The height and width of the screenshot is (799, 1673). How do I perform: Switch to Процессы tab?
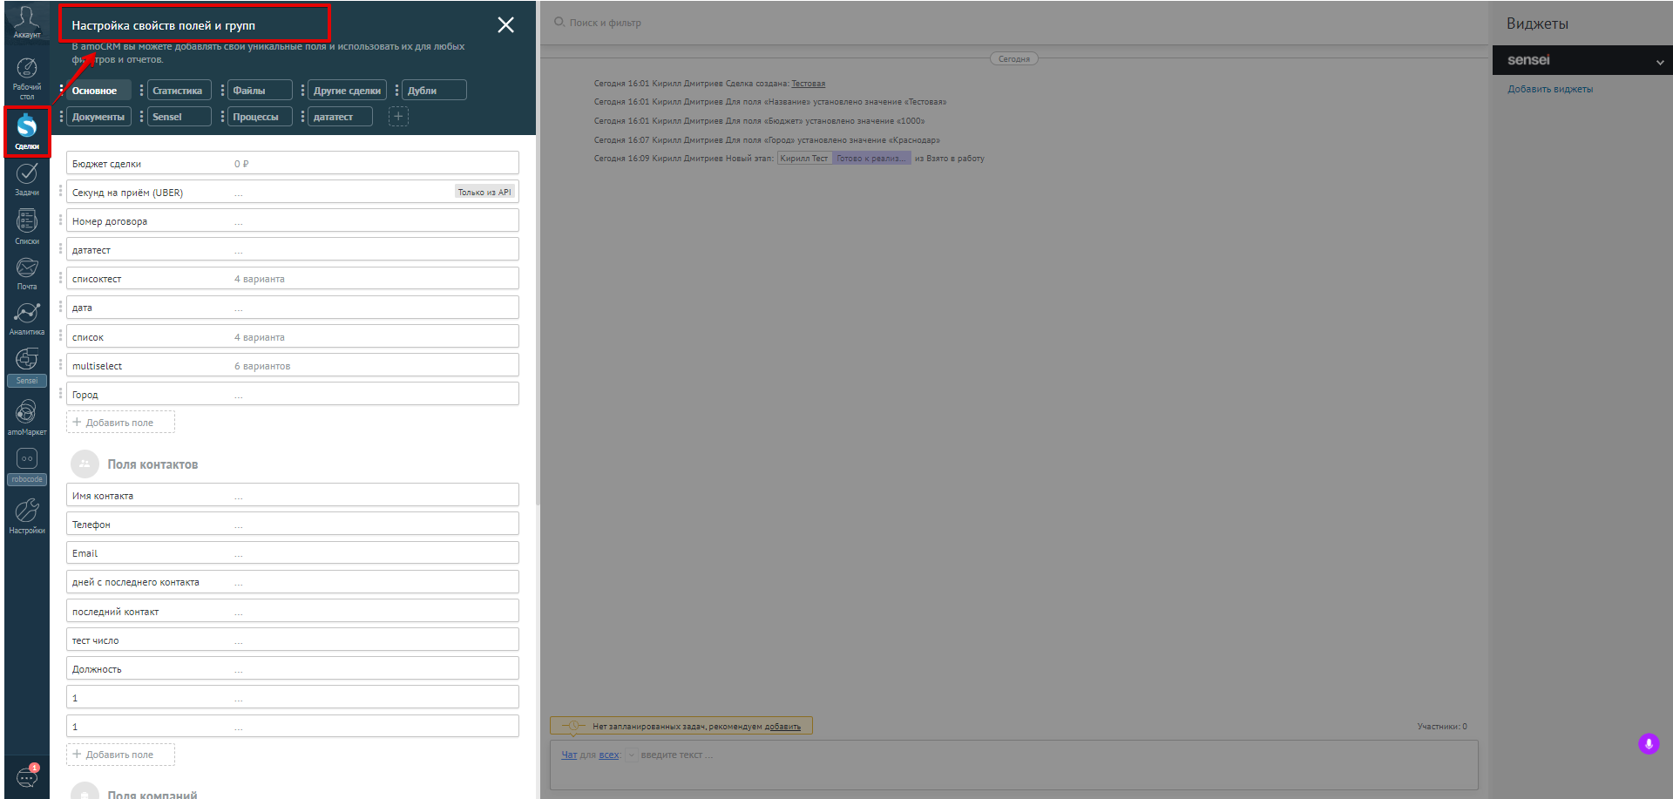pyautogui.click(x=260, y=116)
